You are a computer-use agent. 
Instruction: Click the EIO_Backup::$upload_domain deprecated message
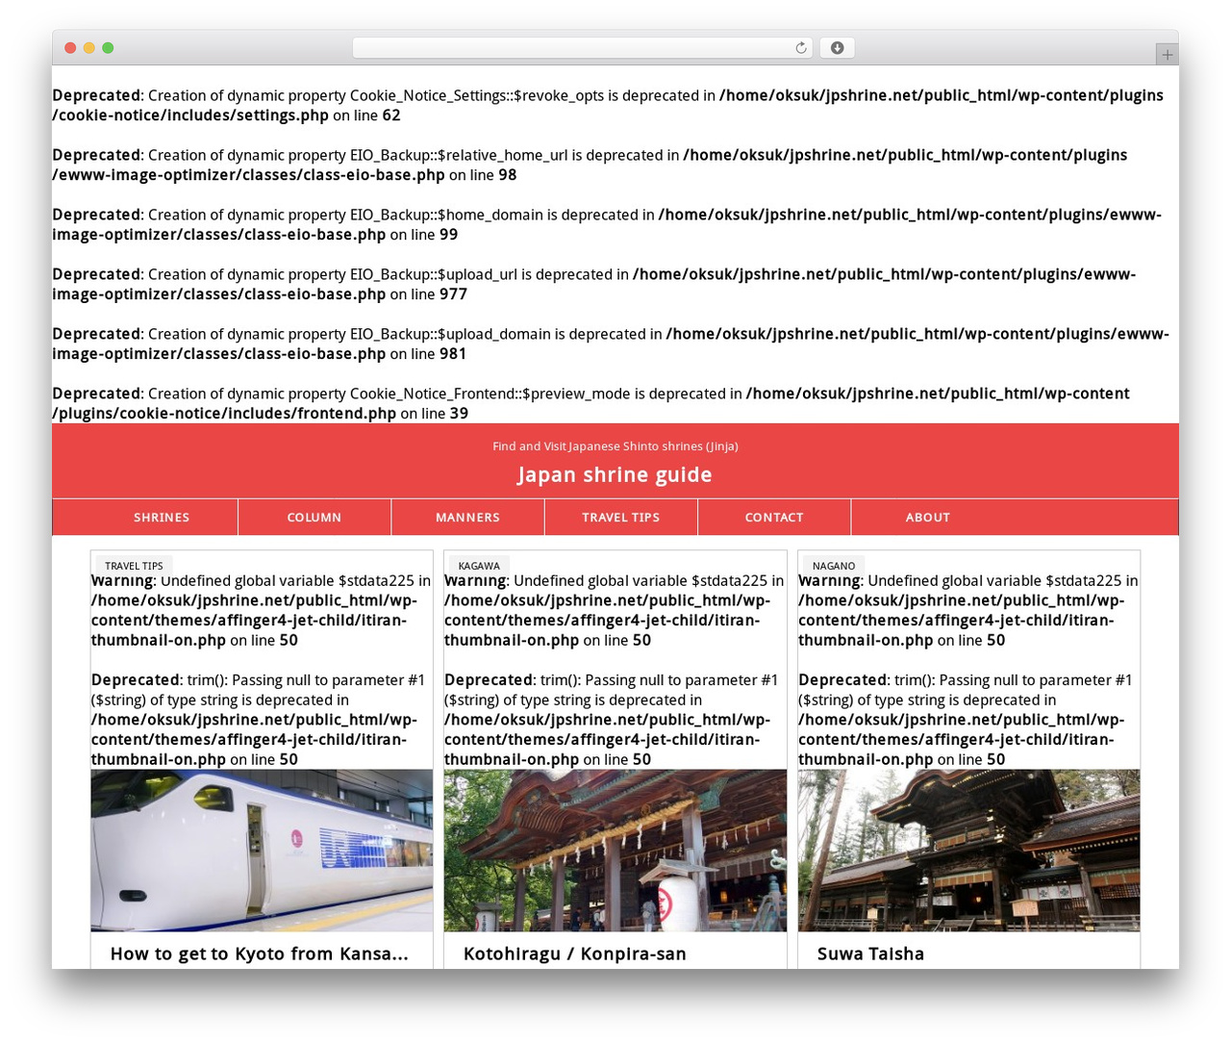pyautogui.click(x=611, y=343)
